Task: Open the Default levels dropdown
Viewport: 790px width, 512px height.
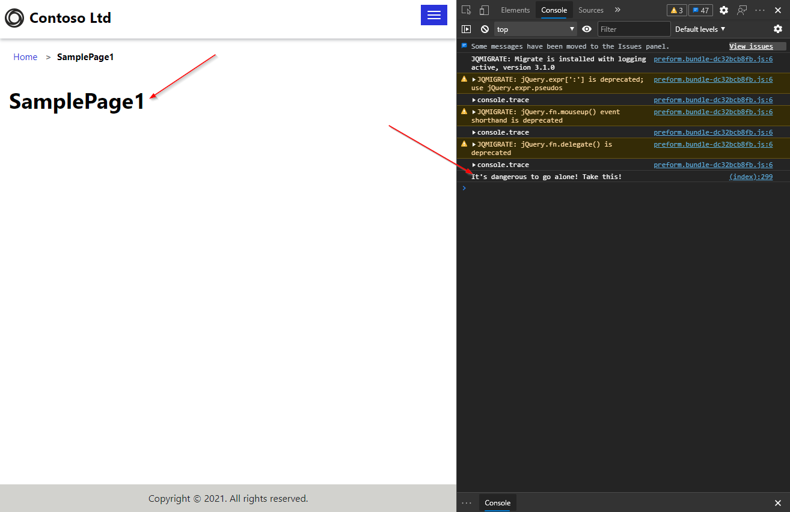Action: [x=700, y=29]
